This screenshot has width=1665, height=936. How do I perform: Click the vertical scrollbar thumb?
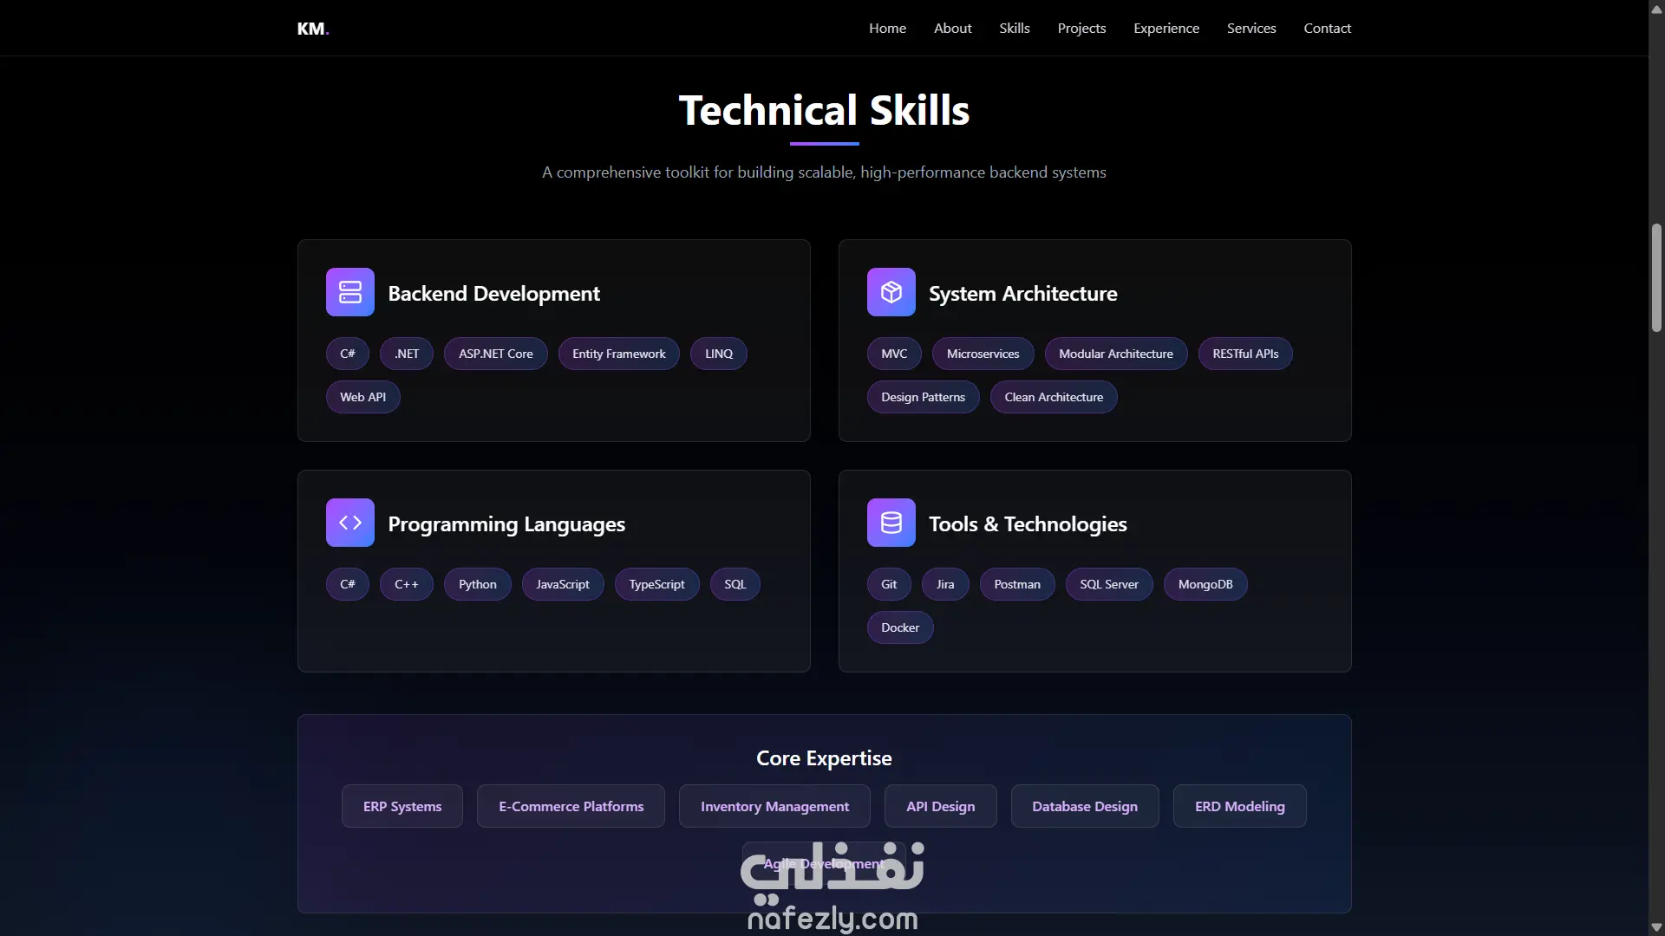pos(1656,277)
